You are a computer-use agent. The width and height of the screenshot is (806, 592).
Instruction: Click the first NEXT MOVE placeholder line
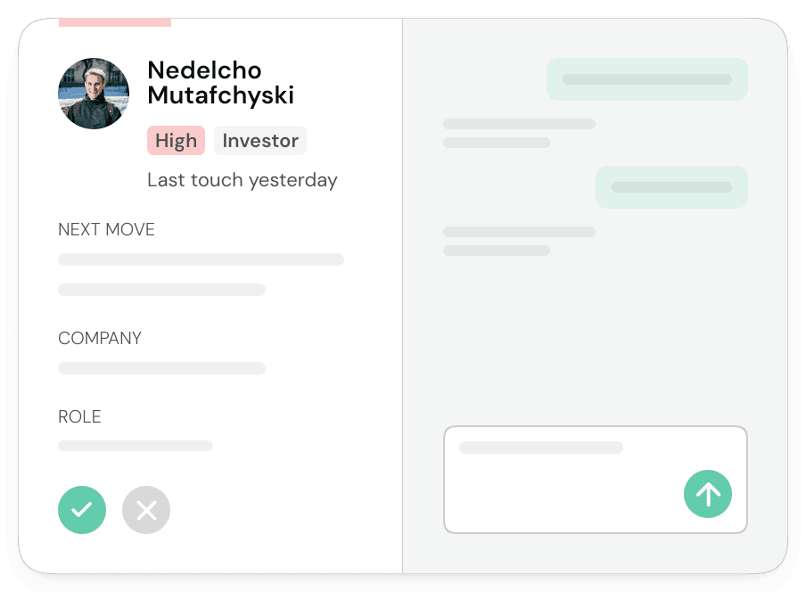point(201,259)
